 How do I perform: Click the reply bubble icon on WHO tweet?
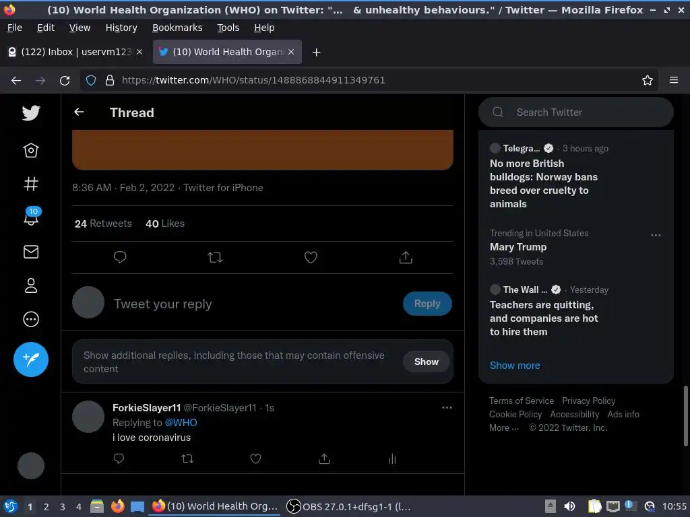click(x=120, y=257)
